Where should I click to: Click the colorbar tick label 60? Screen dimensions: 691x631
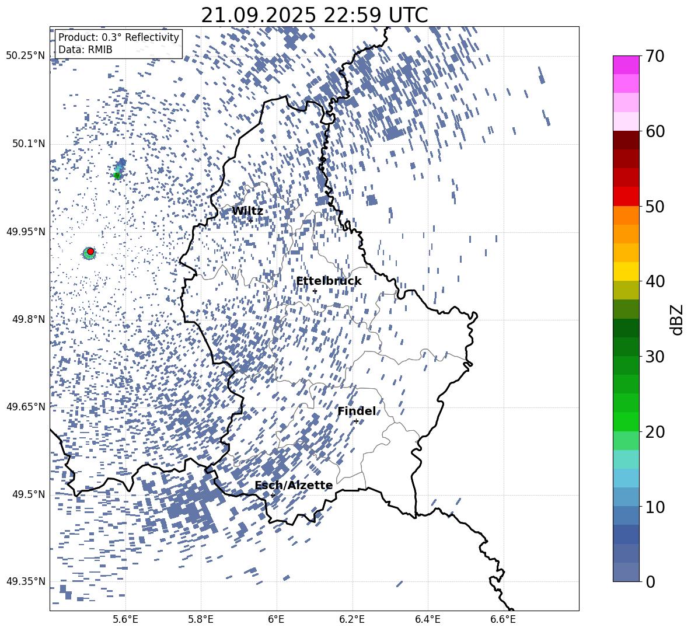coord(655,131)
